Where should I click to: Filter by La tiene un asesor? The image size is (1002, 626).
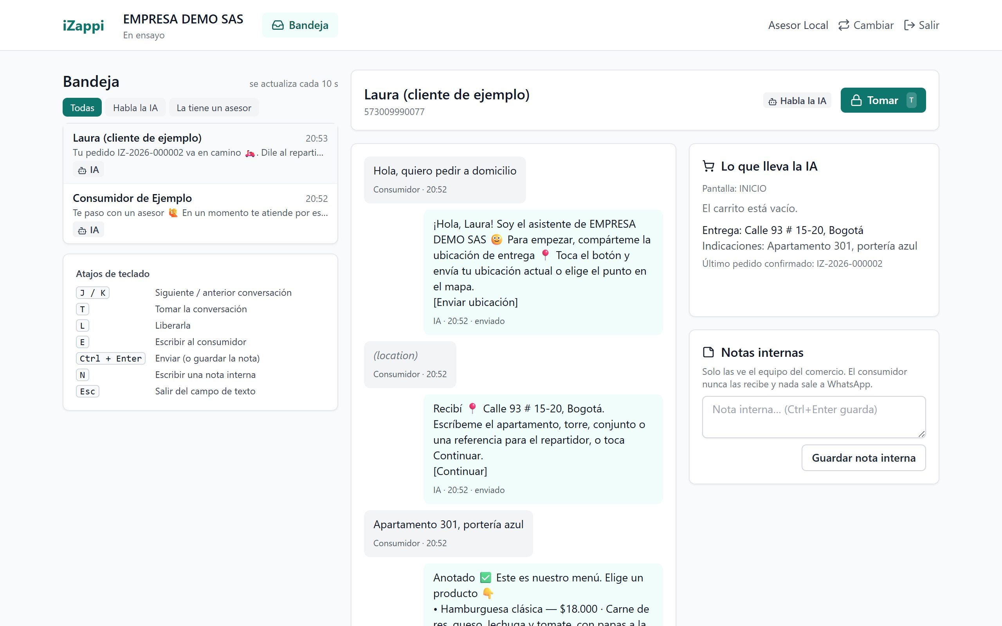click(x=214, y=108)
